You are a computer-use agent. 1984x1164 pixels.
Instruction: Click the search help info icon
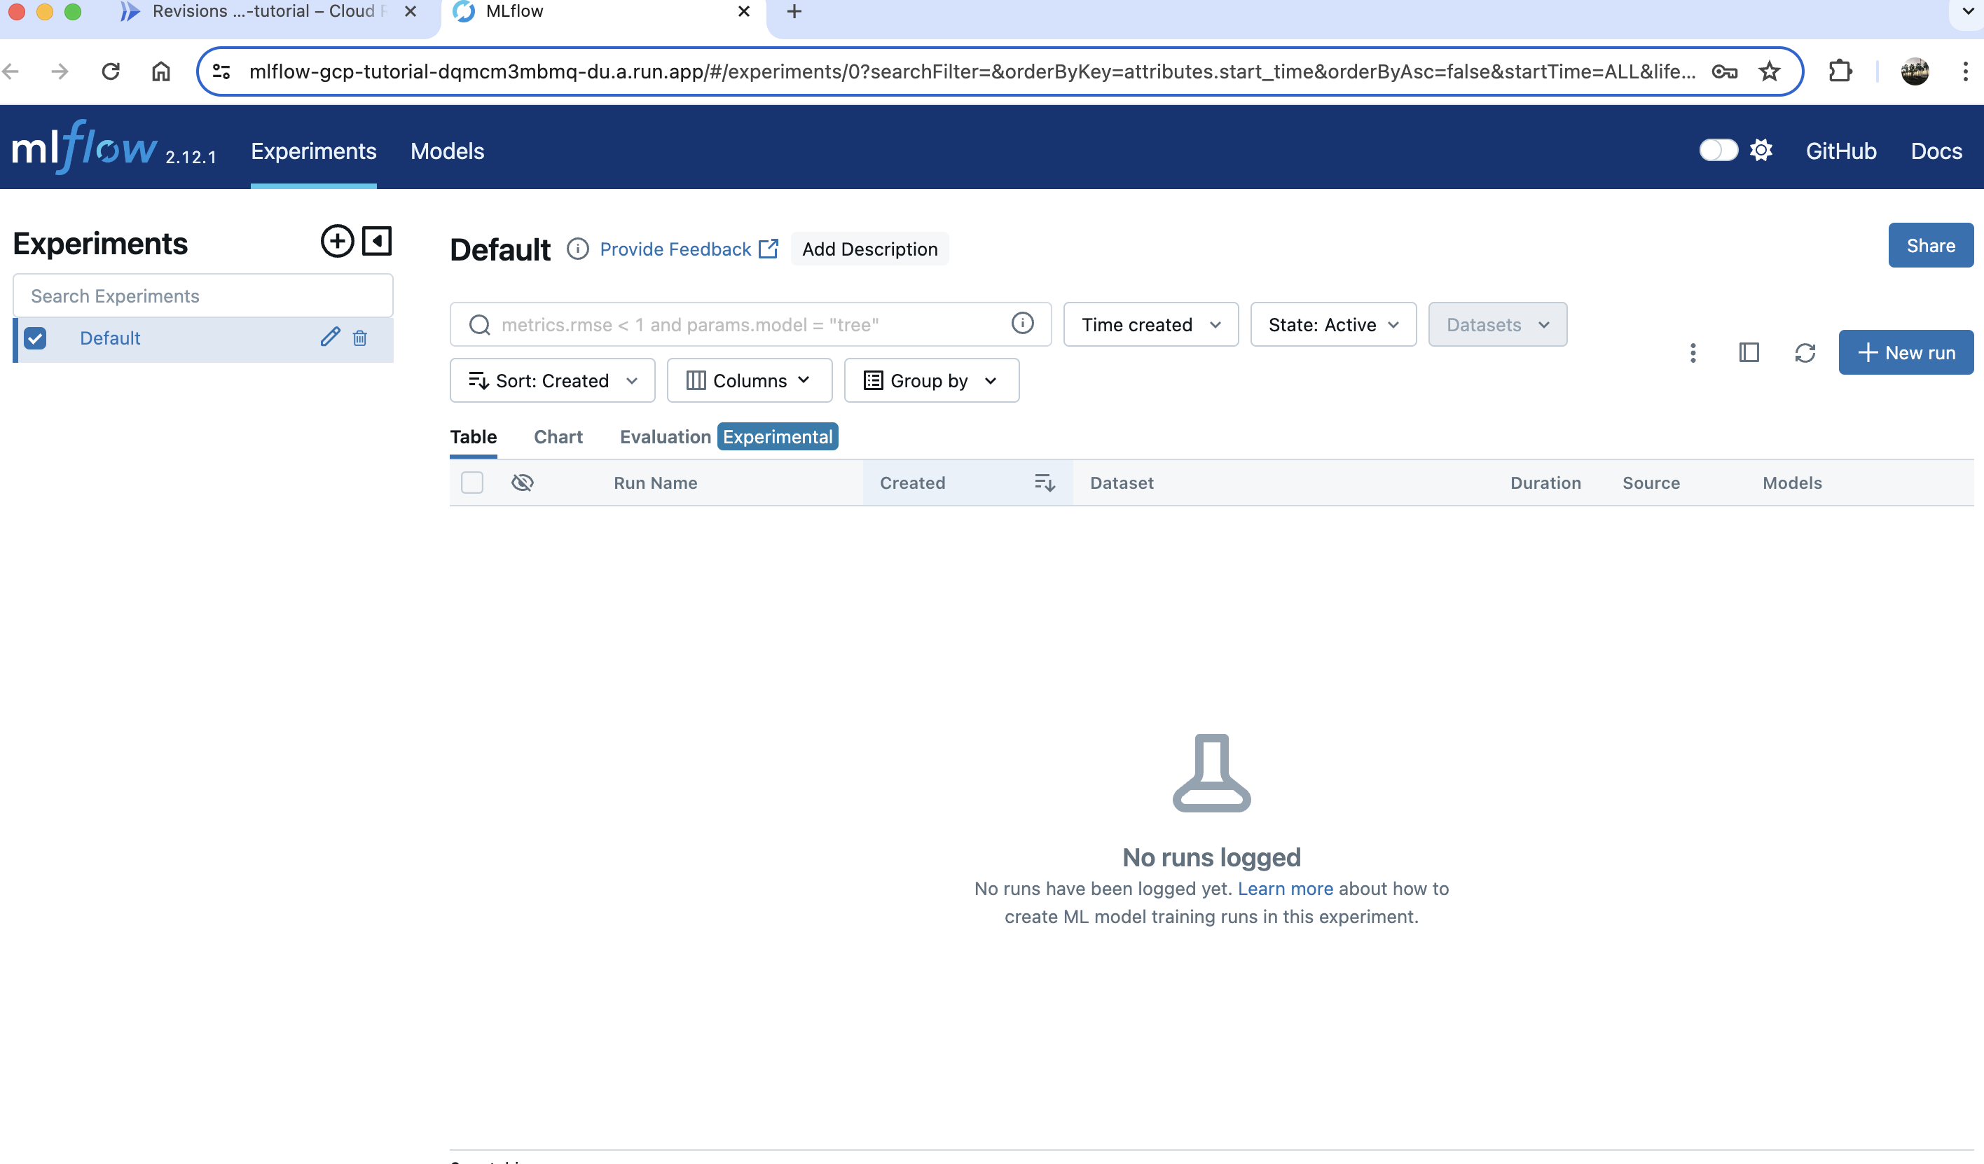click(1022, 324)
